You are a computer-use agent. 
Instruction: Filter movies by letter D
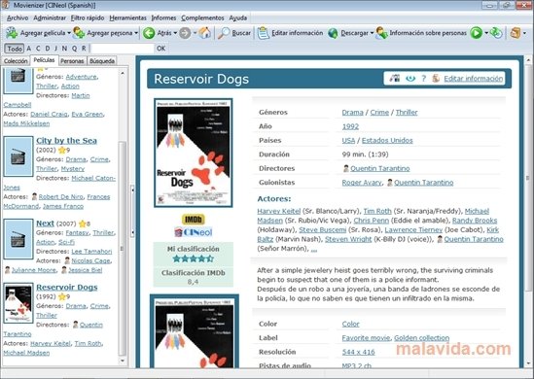pos(48,49)
